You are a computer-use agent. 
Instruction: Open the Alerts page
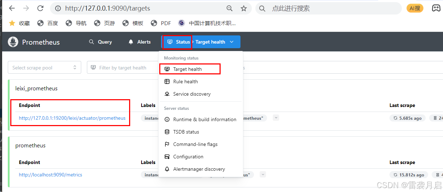139,42
